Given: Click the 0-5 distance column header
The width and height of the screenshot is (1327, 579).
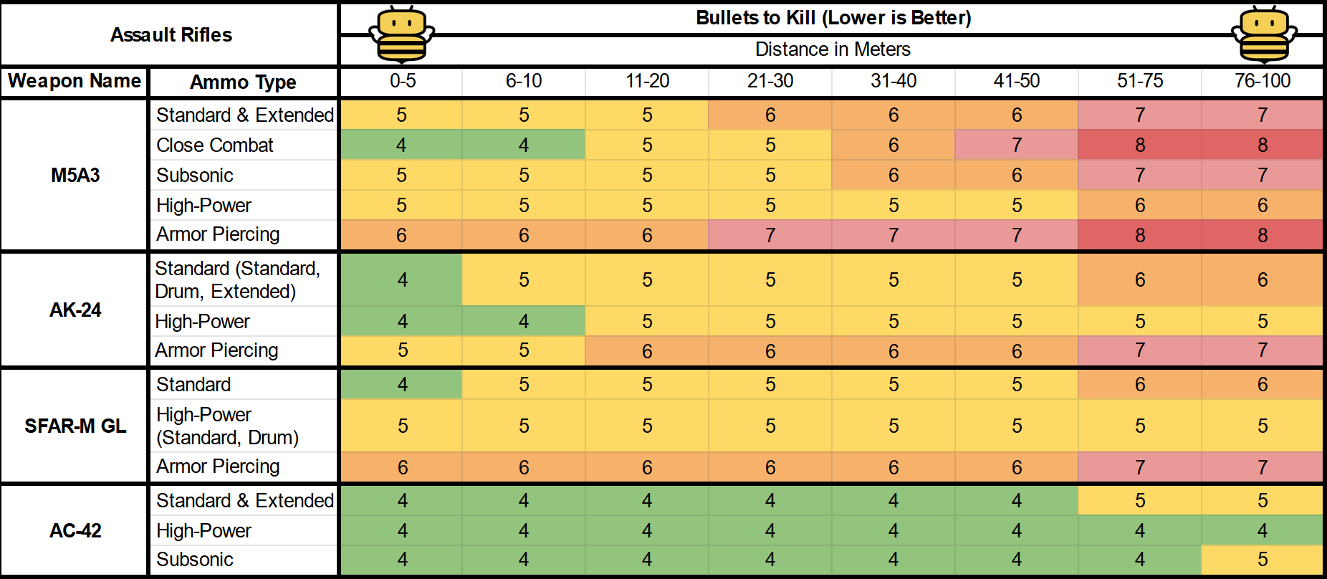Looking at the screenshot, I should coord(402,81).
